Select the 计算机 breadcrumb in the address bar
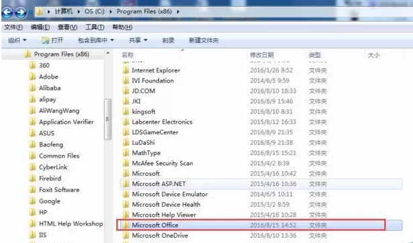The height and width of the screenshot is (243, 413). click(x=64, y=11)
